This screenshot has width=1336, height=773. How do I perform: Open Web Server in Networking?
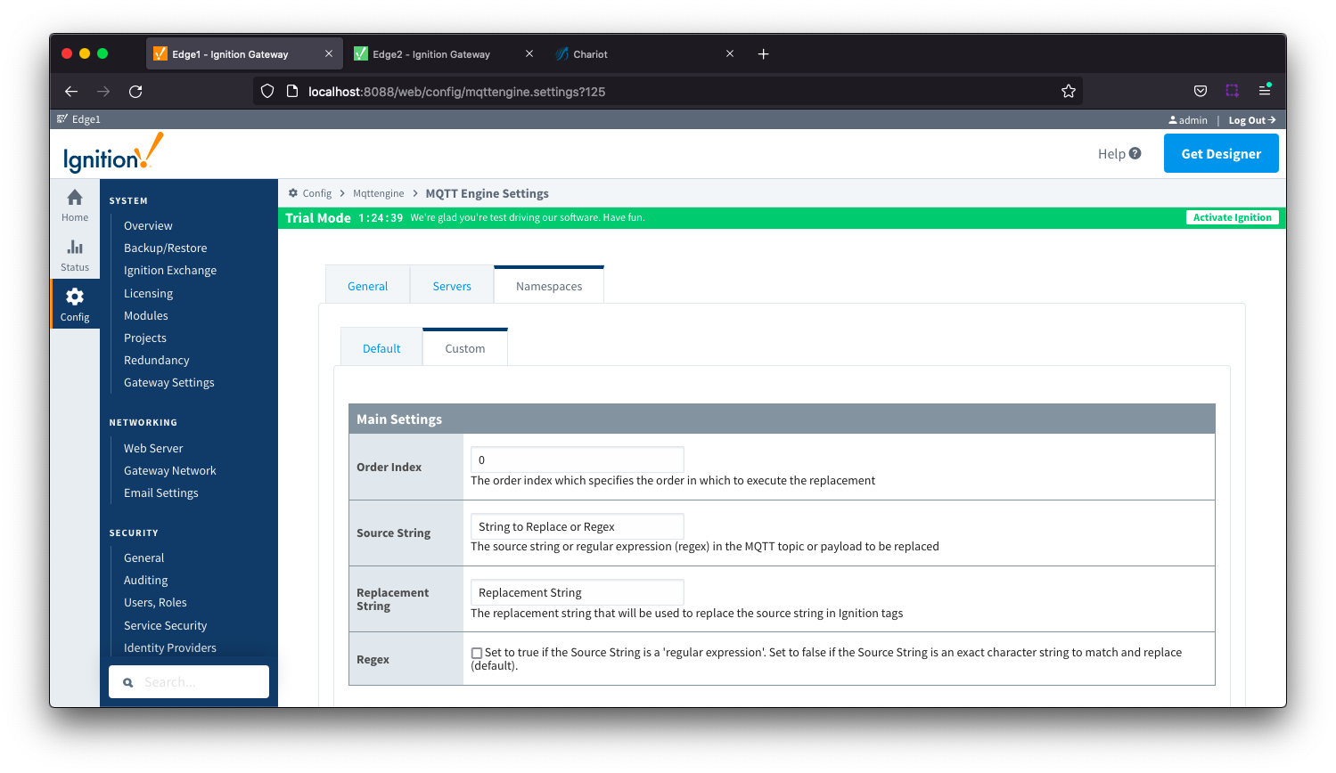pos(153,448)
